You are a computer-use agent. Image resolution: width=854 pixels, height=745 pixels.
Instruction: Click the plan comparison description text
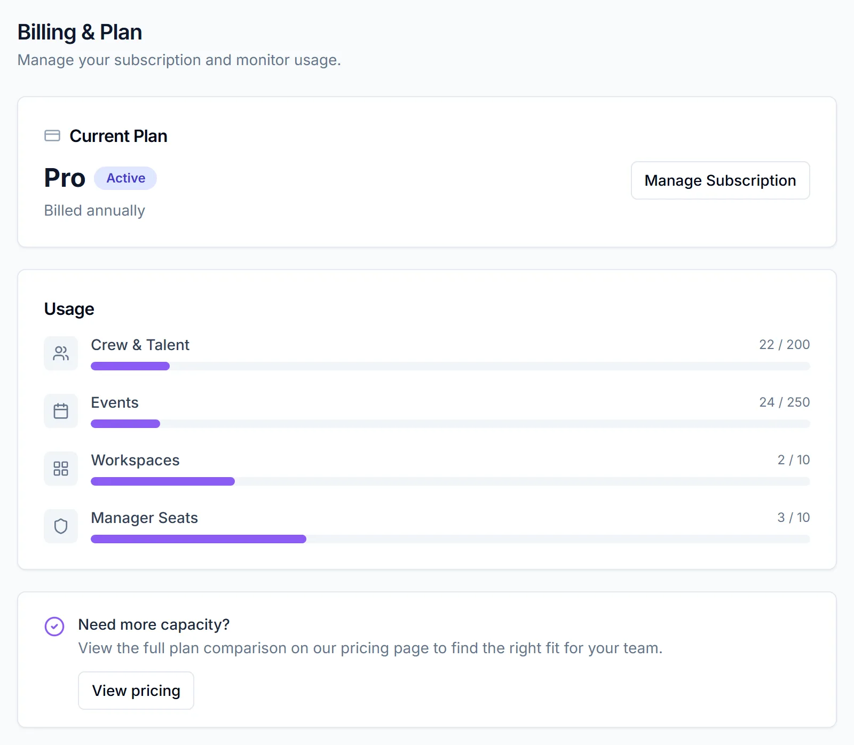click(x=370, y=648)
